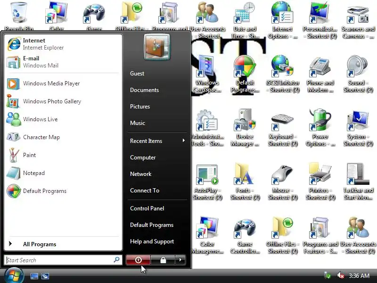377x283 pixels.
Task: Select Internet Options desktop shortcut
Action: coord(282,20)
